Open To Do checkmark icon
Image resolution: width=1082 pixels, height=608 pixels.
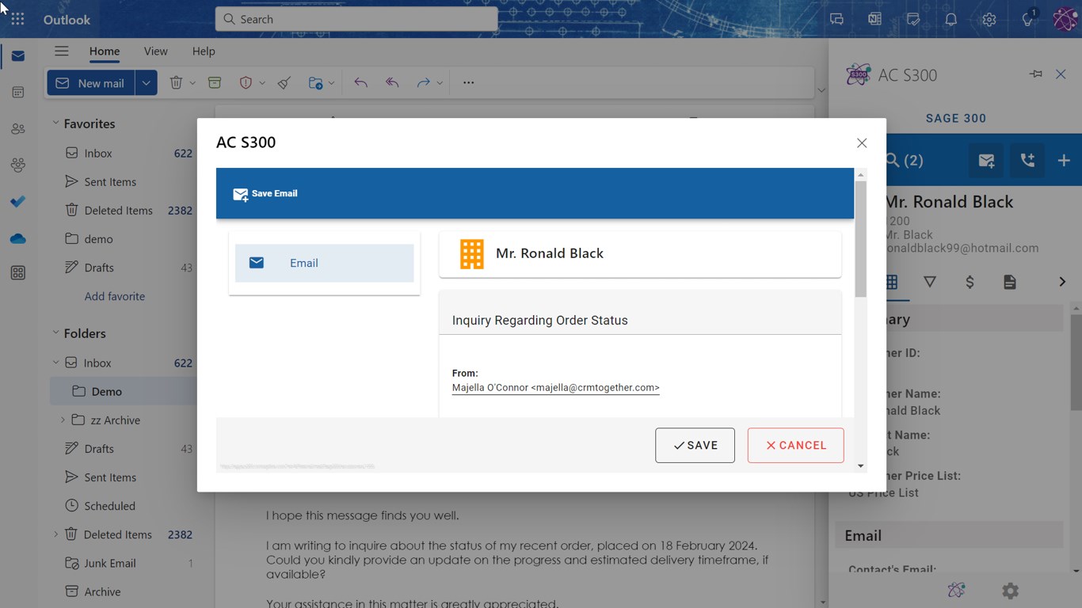tap(17, 202)
